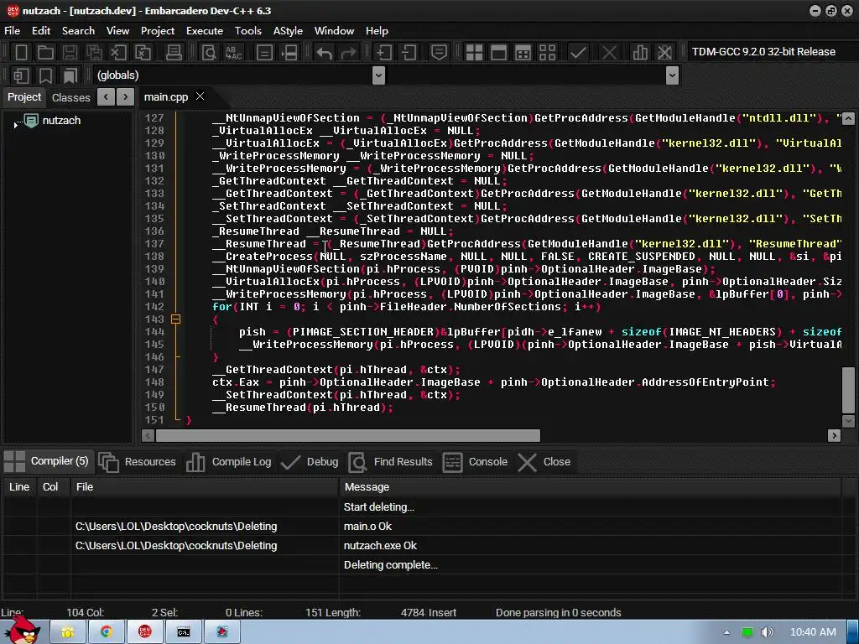Open a file with the folder icon

pos(45,53)
